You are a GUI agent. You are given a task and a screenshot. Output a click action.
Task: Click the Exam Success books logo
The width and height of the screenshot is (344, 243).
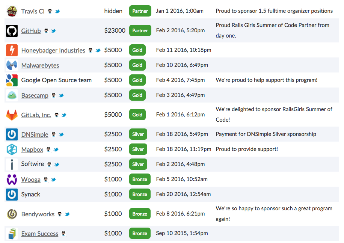[12, 233]
